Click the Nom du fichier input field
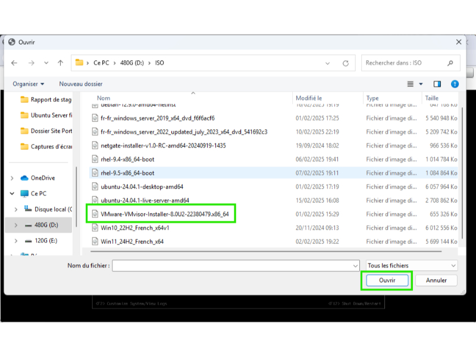476x357 pixels. tap(236, 265)
